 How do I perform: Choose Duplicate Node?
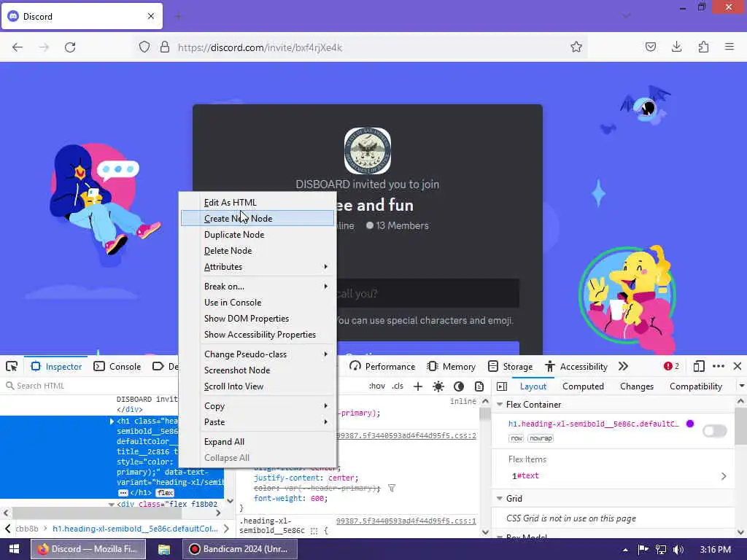coord(258,235)
